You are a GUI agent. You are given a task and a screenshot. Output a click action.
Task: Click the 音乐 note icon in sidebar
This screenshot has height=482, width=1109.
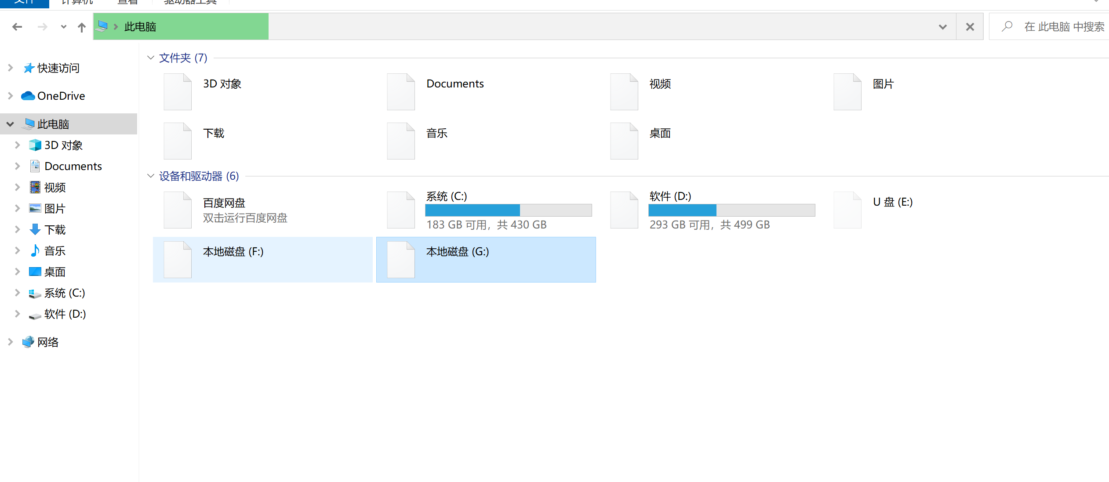pyautogui.click(x=35, y=250)
